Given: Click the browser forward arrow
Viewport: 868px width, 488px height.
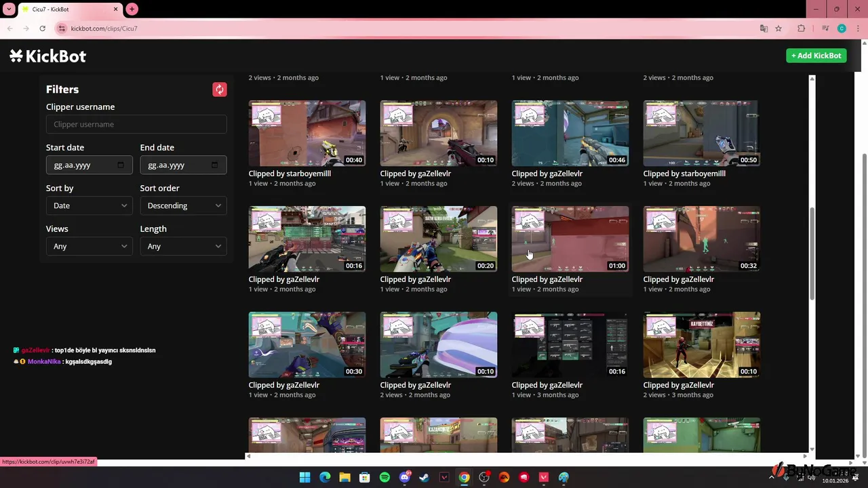Looking at the screenshot, I should (x=26, y=28).
